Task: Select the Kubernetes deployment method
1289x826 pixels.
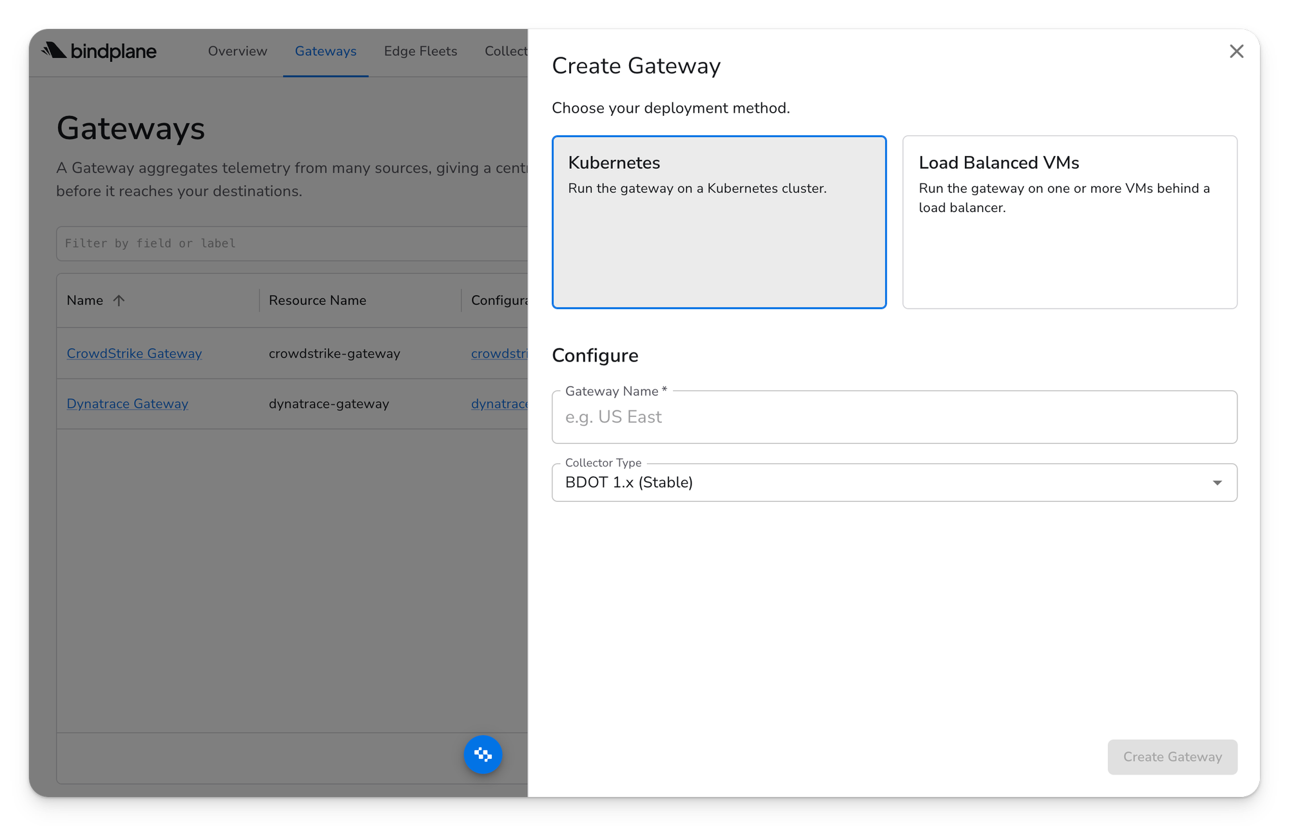Action: coord(719,222)
